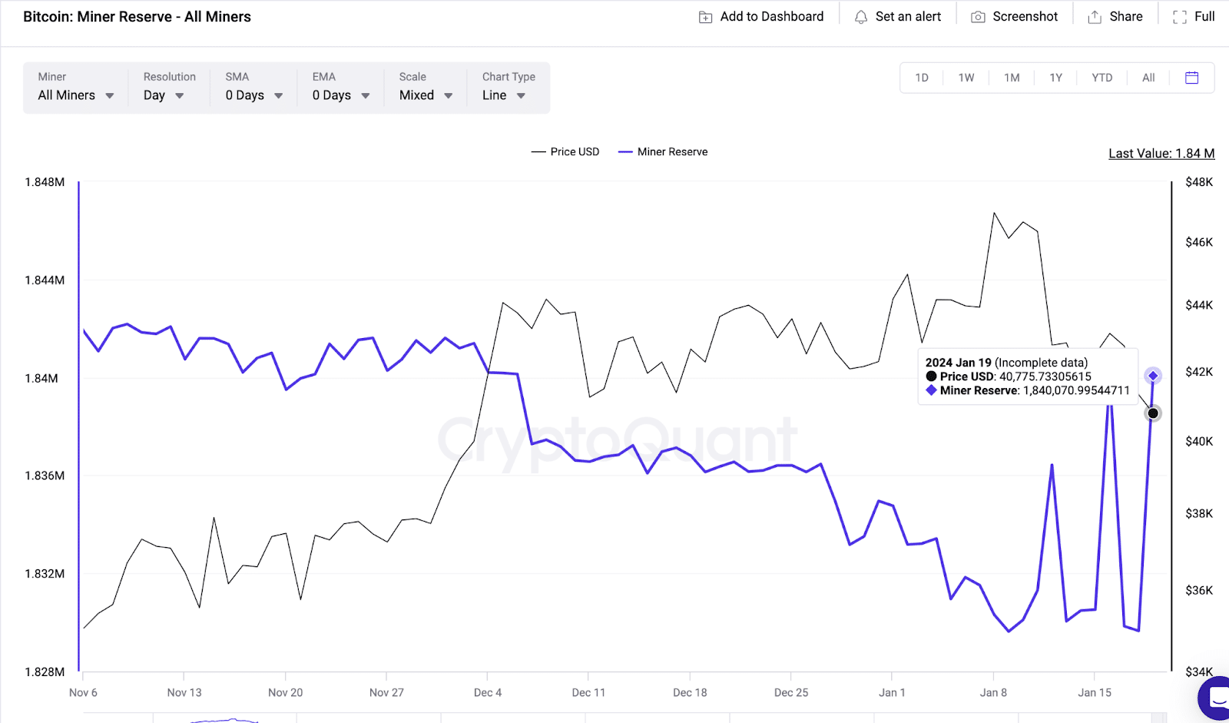Click the Share icon
Image resolution: width=1229 pixels, height=723 pixels.
click(1094, 15)
